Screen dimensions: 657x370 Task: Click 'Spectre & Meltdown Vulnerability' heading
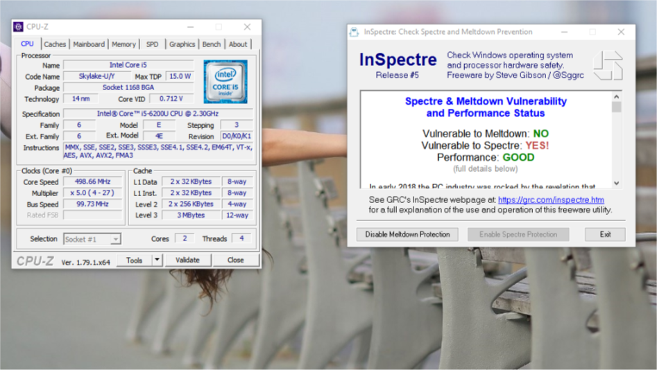pyautogui.click(x=486, y=101)
